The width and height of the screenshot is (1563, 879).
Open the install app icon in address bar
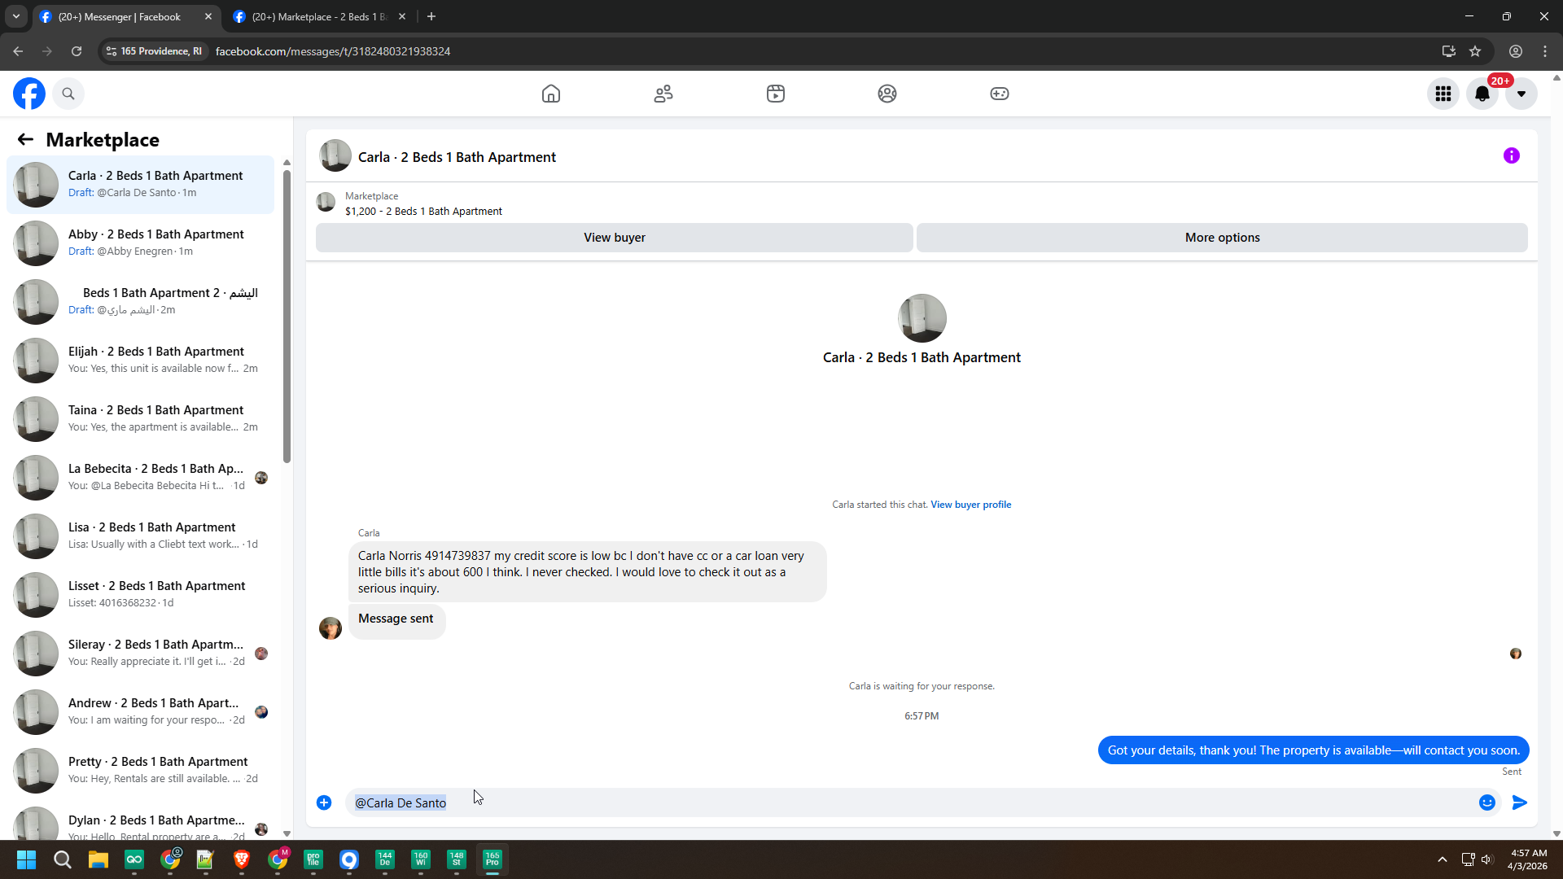[1449, 51]
